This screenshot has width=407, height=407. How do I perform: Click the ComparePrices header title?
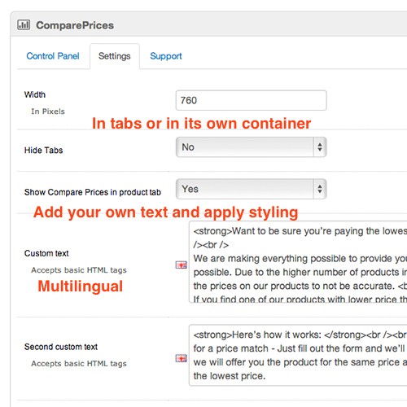[x=75, y=25]
